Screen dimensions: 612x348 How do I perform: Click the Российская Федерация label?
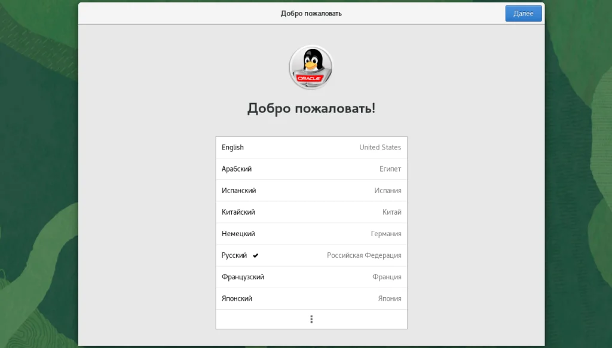pyautogui.click(x=364, y=255)
